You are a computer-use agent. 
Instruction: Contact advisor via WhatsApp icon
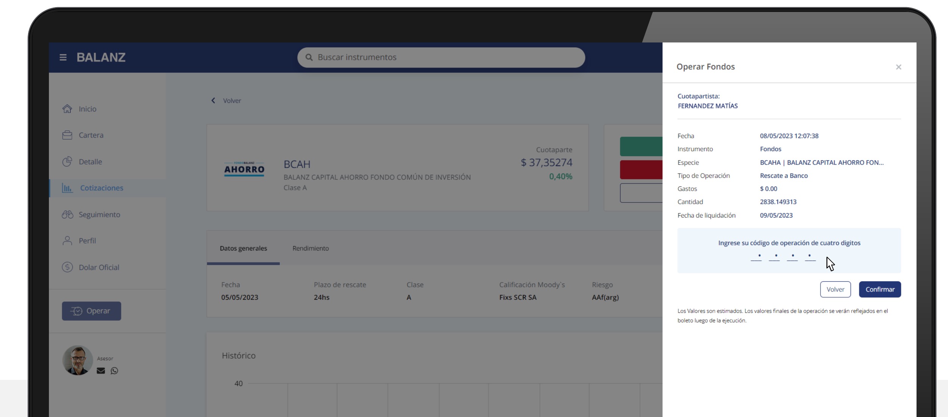115,371
